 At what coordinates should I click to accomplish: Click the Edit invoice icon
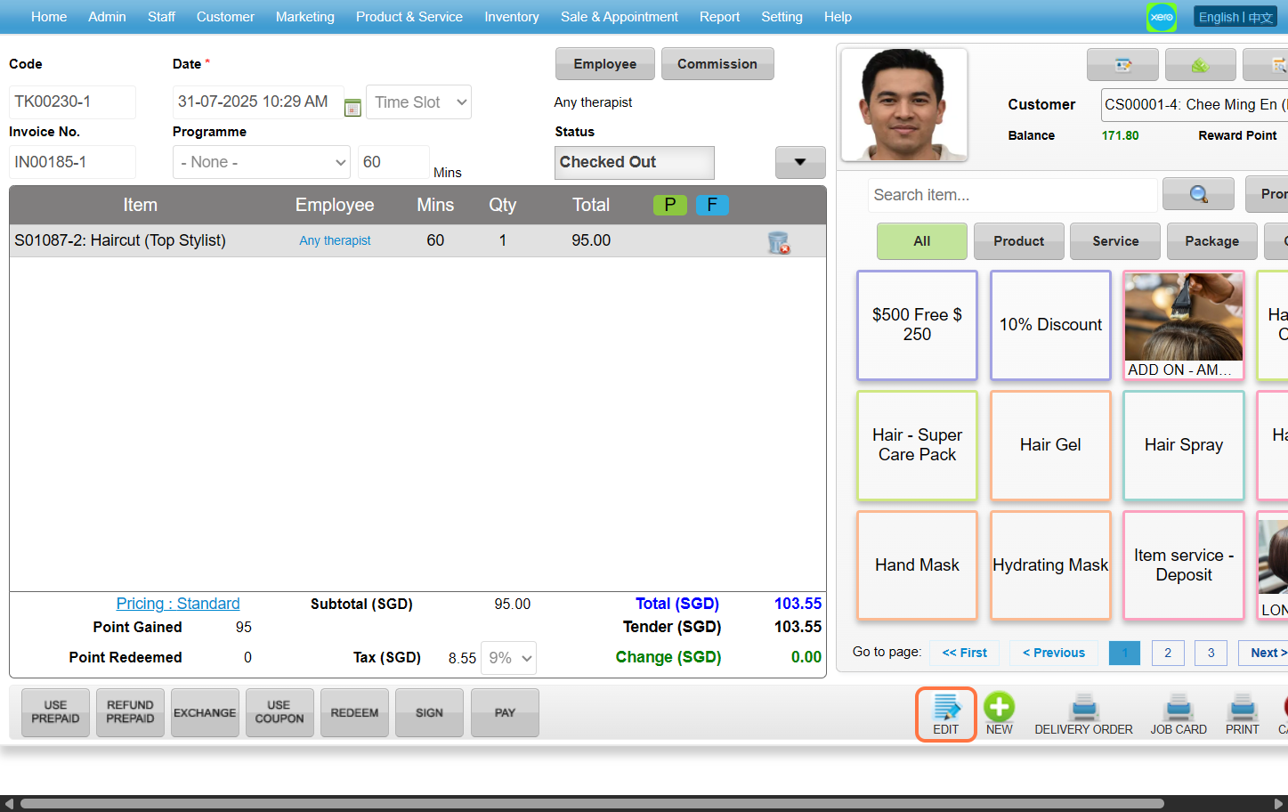pyautogui.click(x=945, y=709)
